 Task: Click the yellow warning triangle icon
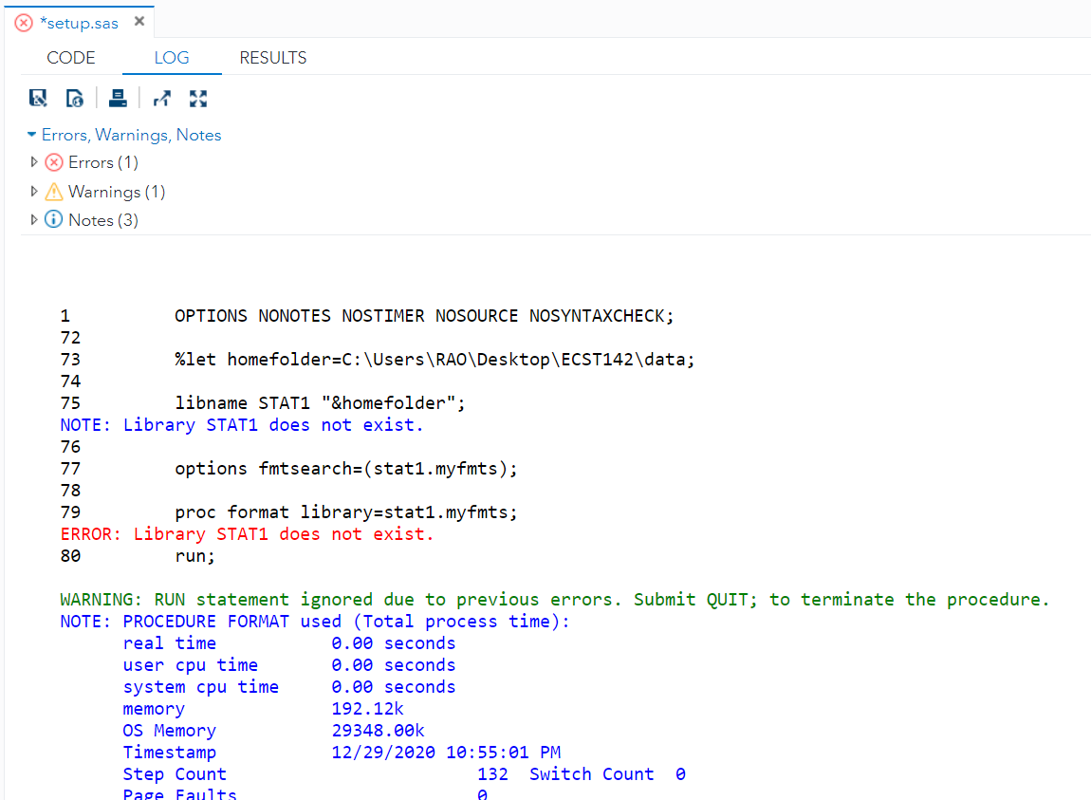point(54,192)
